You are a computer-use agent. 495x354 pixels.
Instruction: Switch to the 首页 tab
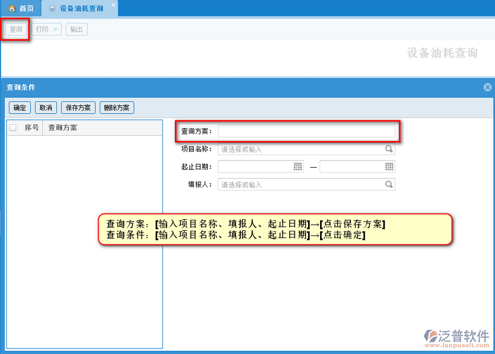(x=21, y=8)
